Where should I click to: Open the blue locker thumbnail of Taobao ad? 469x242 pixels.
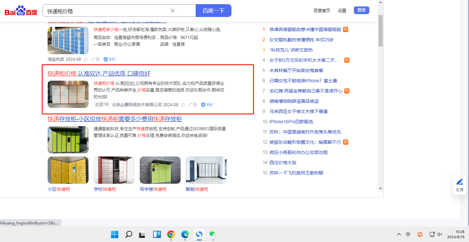pyautogui.click(x=68, y=40)
